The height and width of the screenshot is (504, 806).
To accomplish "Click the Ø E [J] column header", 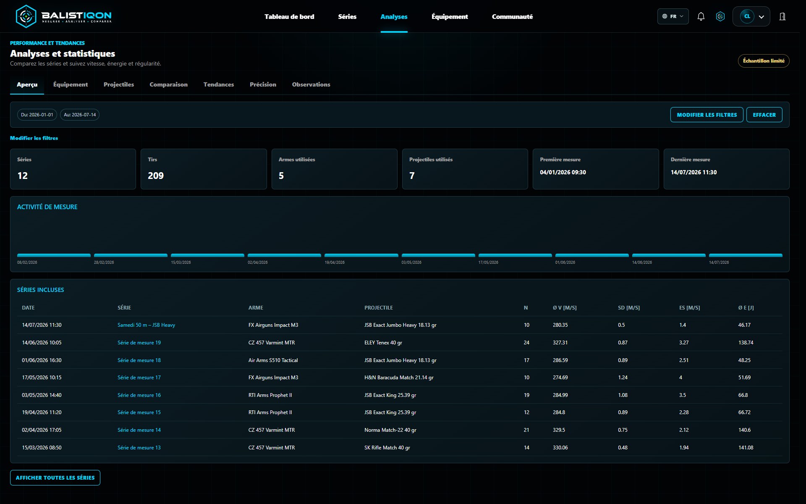I will tap(746, 308).
